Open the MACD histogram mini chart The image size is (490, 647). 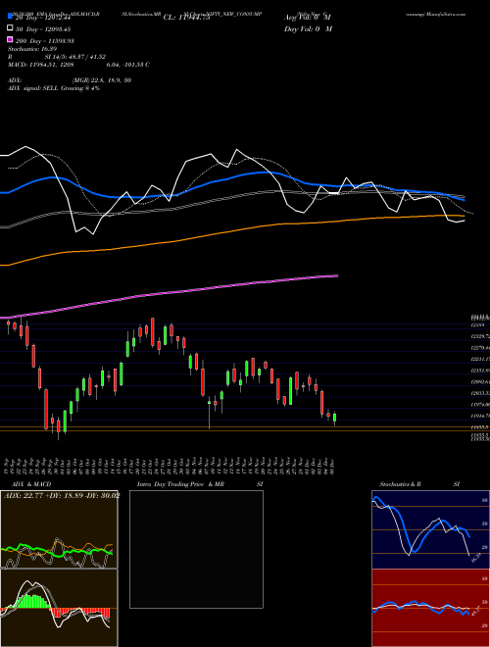tap(59, 608)
